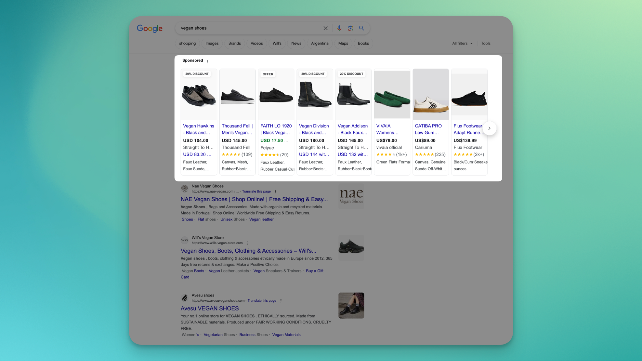Click the USD 144 with discount link
The width and height of the screenshot is (642, 361).
tap(314, 155)
